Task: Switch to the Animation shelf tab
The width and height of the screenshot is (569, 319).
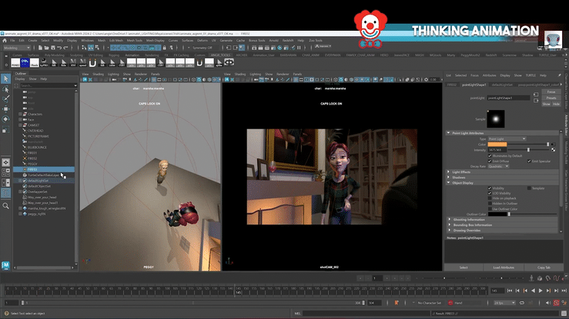Action: click(132, 55)
